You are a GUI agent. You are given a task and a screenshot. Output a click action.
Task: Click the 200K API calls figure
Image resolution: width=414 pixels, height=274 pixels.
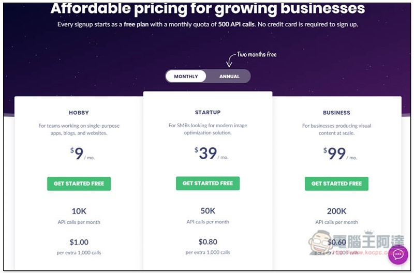tap(336, 211)
